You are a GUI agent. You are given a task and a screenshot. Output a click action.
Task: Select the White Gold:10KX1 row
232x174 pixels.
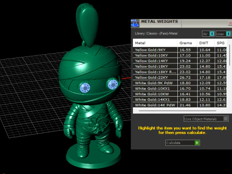[x=180, y=88]
